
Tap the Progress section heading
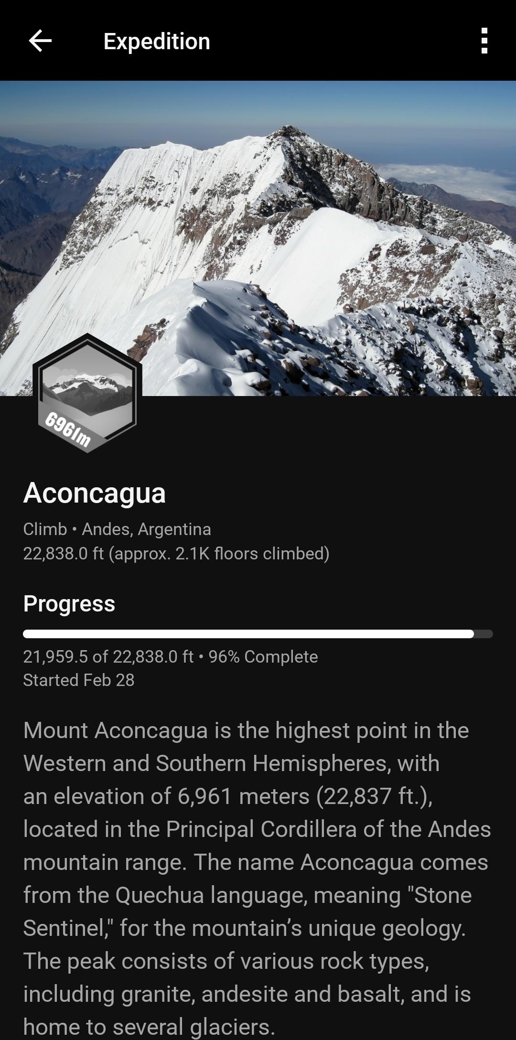pyautogui.click(x=69, y=603)
